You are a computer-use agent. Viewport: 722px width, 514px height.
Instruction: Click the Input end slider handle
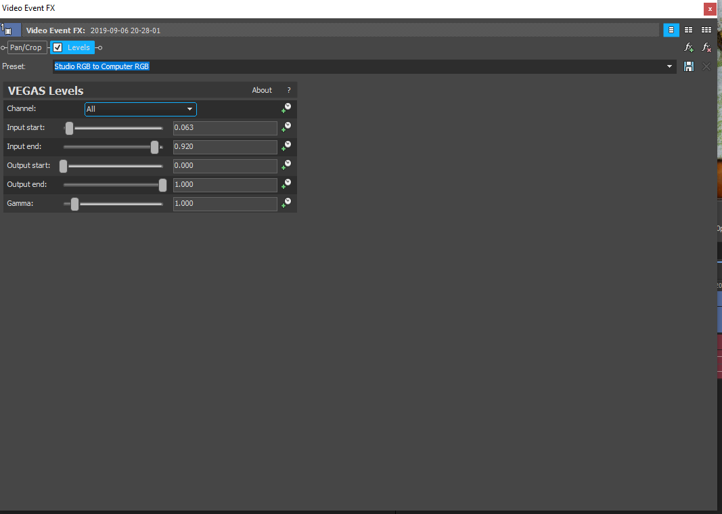pyautogui.click(x=155, y=147)
